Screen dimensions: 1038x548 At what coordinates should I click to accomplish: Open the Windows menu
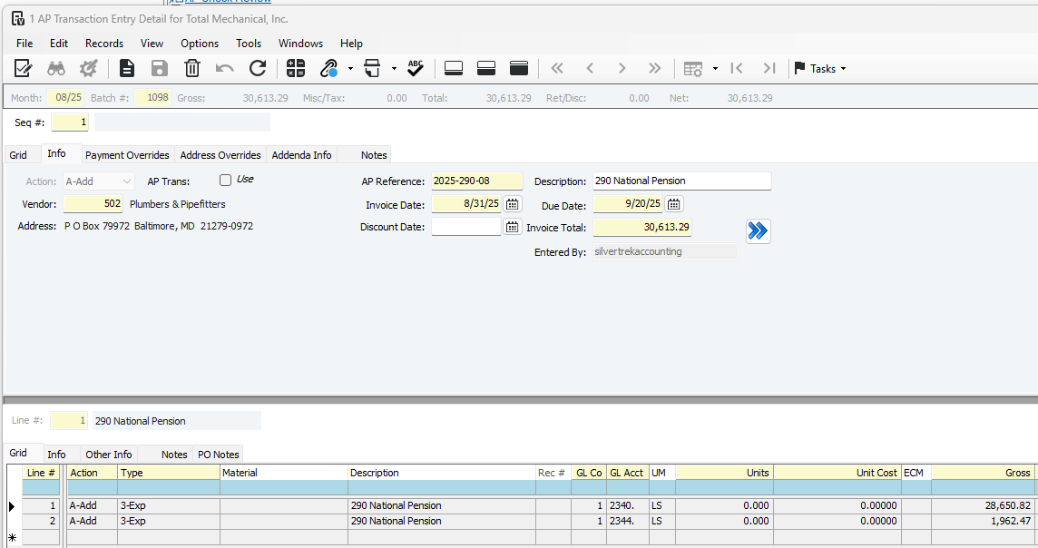tap(300, 43)
